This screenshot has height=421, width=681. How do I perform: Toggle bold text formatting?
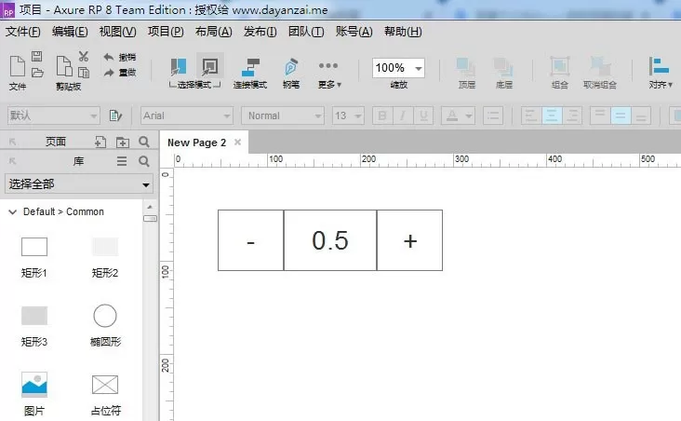(x=382, y=115)
